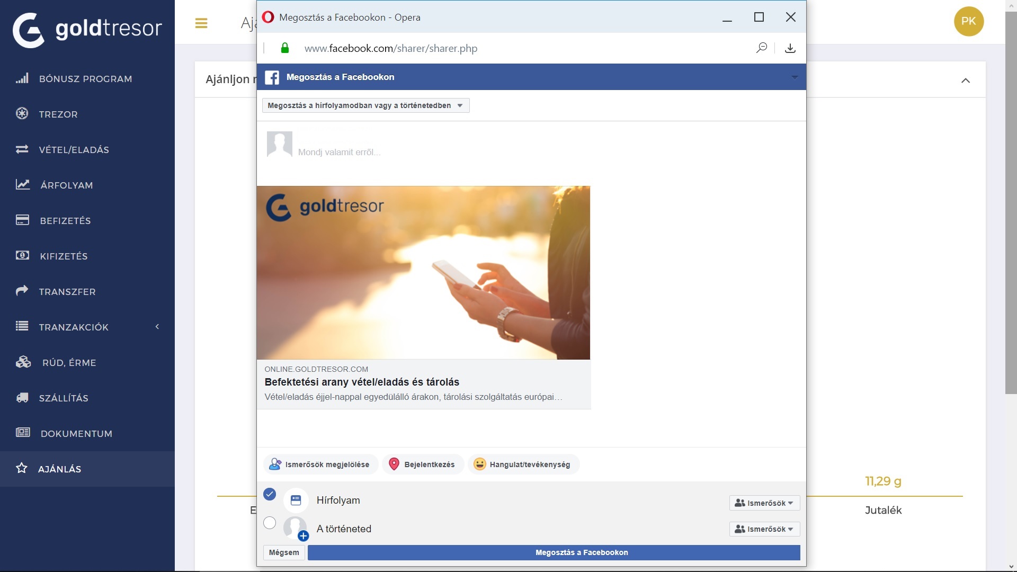This screenshot has width=1017, height=572.
Task: Expand the Tranzakciók submenu chevron
Action: pyautogui.click(x=157, y=327)
